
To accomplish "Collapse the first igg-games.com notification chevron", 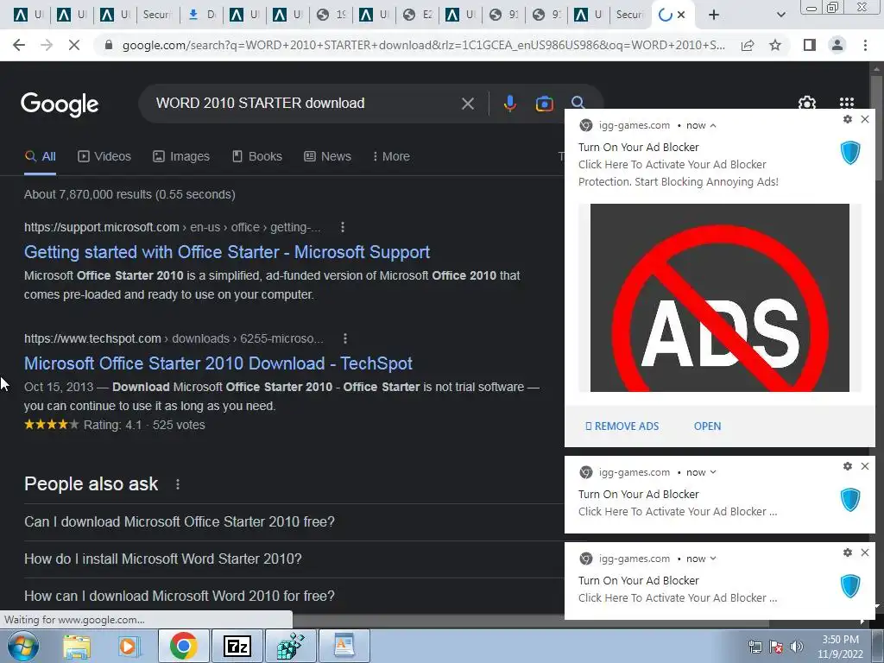I will (713, 126).
